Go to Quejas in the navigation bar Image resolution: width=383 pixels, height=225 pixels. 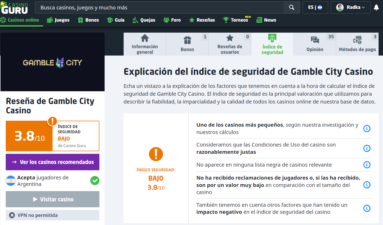(x=144, y=20)
